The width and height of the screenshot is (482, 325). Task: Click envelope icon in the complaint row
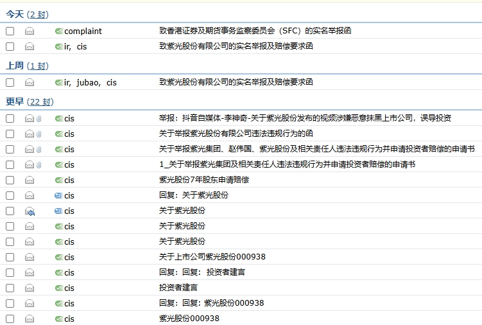pos(30,31)
